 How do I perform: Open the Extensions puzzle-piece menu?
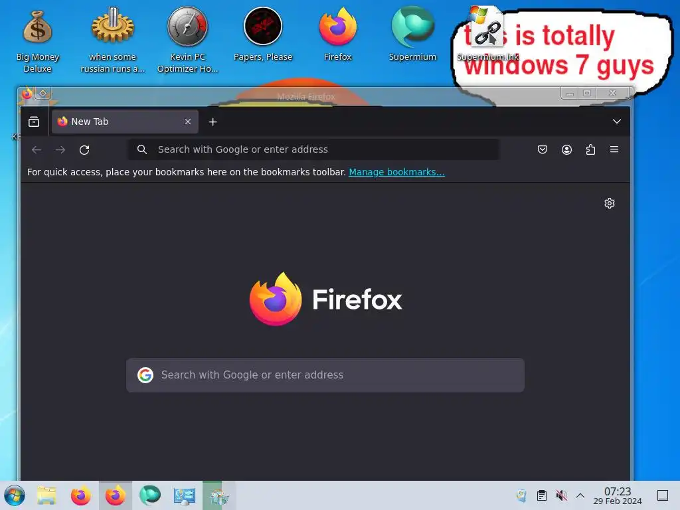point(590,149)
